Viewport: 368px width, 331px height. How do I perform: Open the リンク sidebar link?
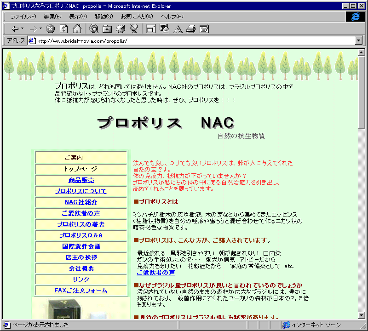[x=81, y=280]
